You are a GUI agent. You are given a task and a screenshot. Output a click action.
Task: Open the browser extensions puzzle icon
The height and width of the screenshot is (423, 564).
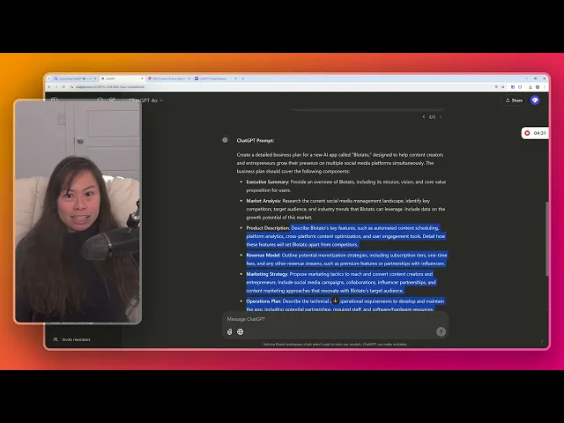520,87
